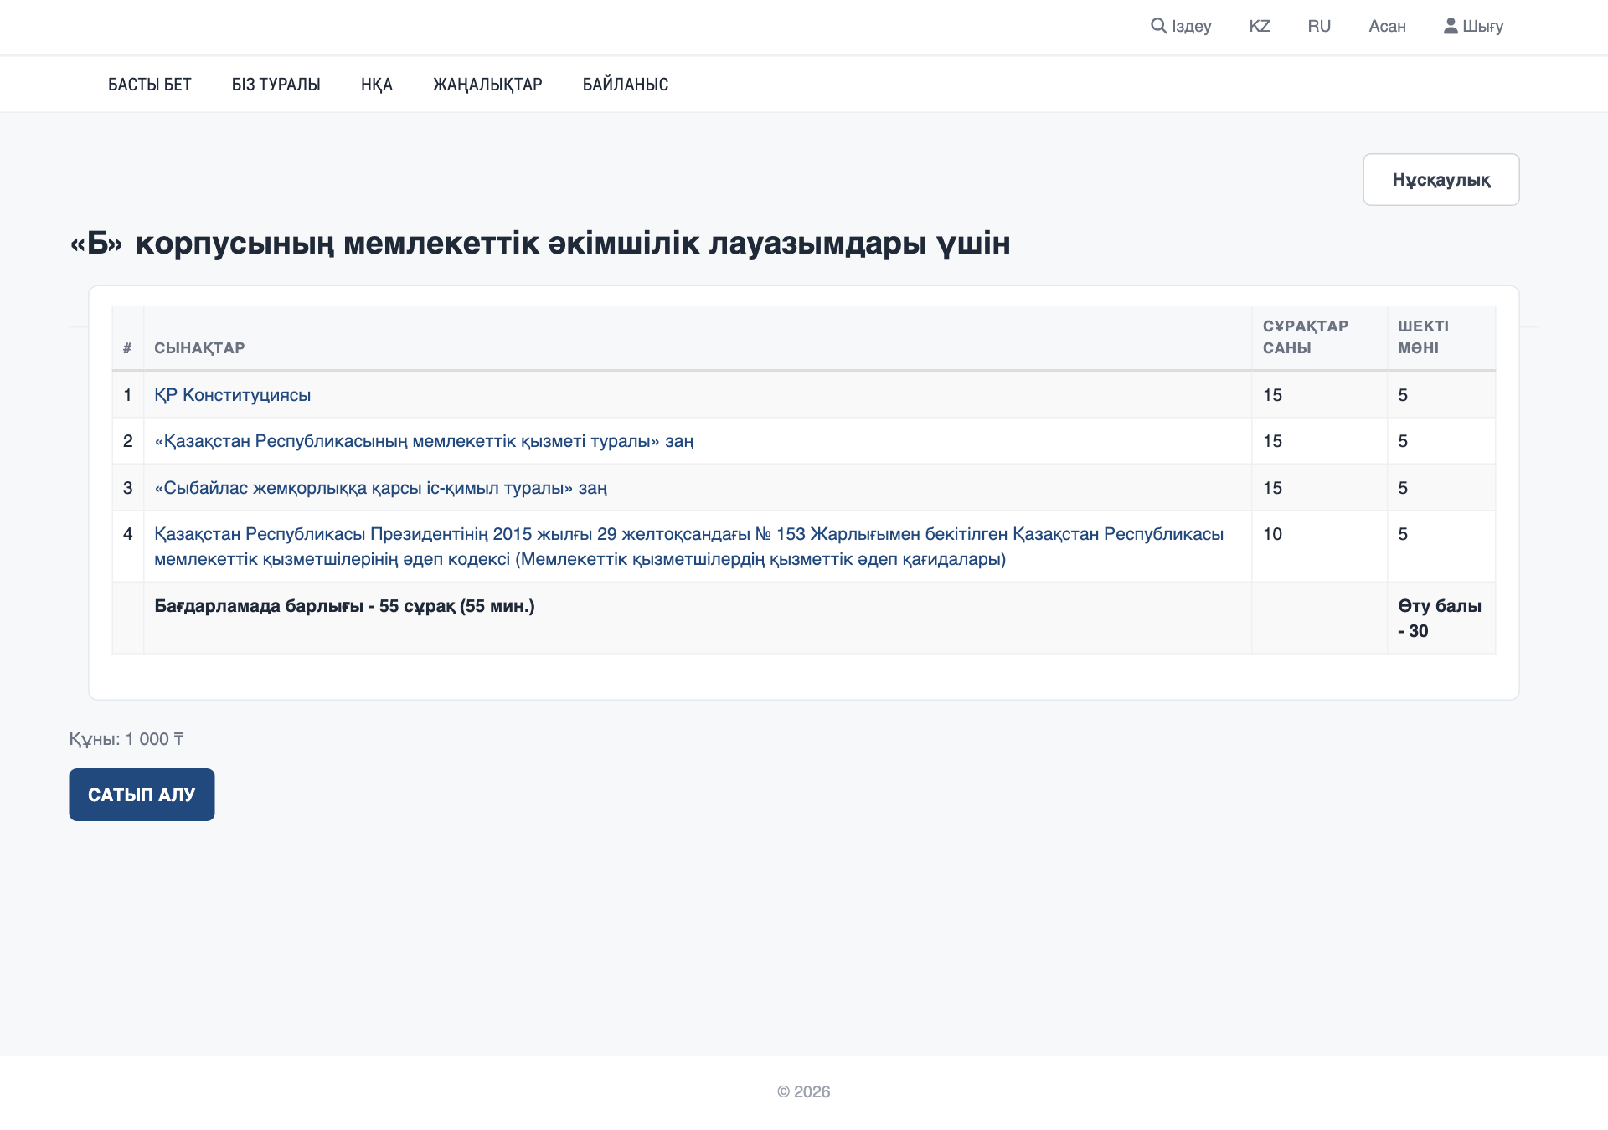This screenshot has height=1130, width=1608.
Task: Click the Өту балы - 30 cell
Action: 1440,619
